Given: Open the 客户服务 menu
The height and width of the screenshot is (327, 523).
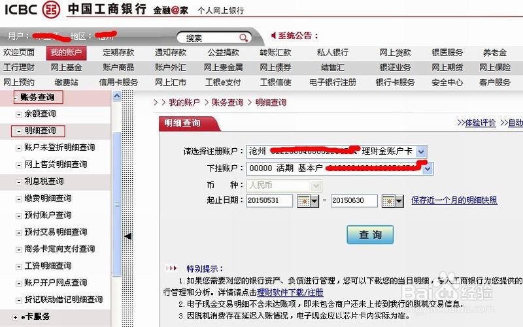Looking at the screenshot, I should pyautogui.click(x=495, y=82).
